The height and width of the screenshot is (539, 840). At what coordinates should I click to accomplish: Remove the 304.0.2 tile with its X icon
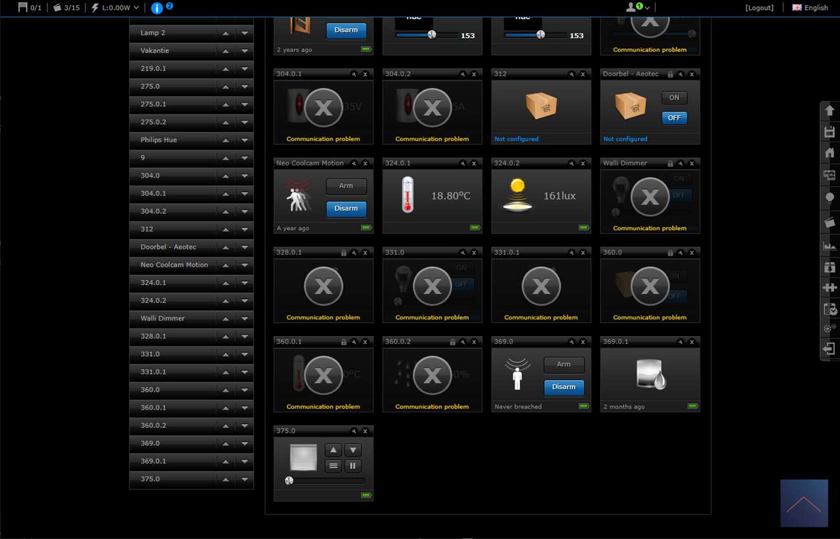(474, 74)
